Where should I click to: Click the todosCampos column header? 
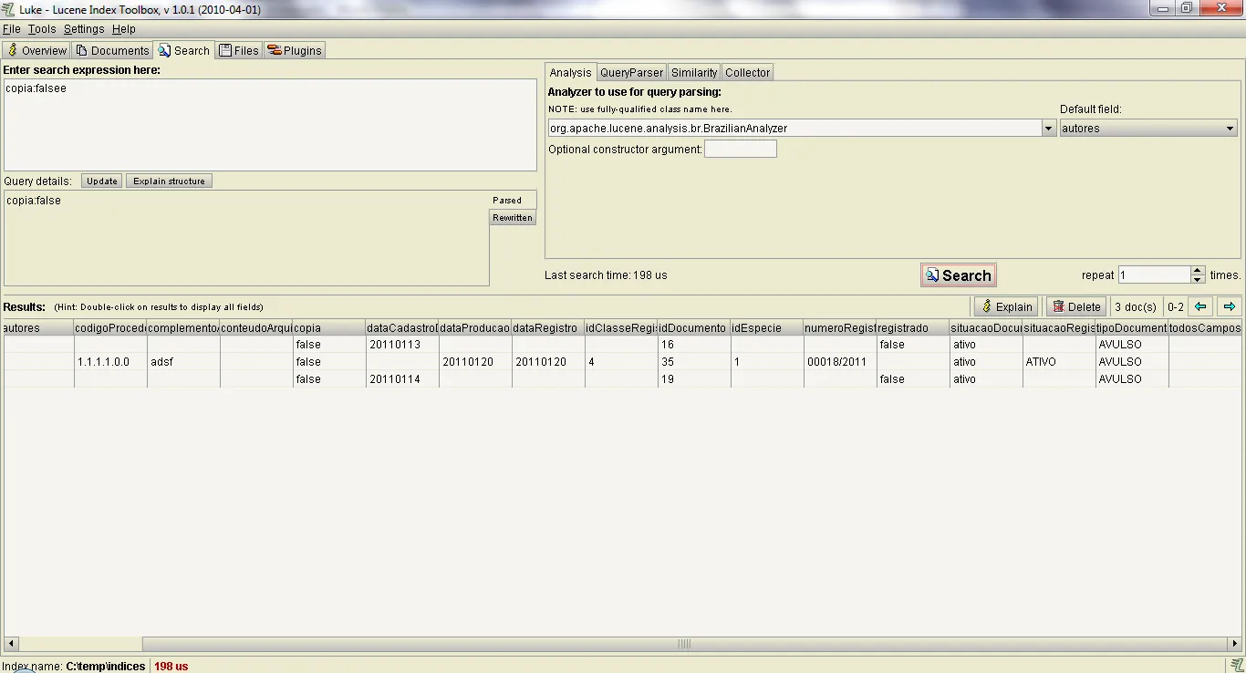(x=1205, y=327)
